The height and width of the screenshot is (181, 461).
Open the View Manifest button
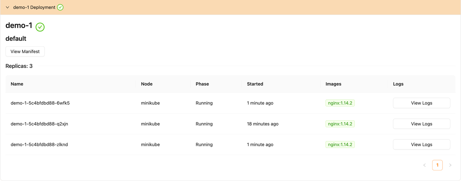25,51
